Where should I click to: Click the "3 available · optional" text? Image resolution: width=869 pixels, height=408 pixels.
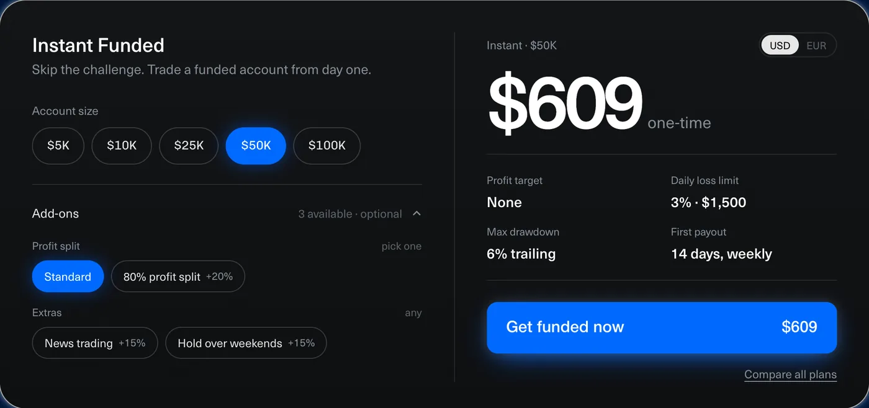[350, 214]
